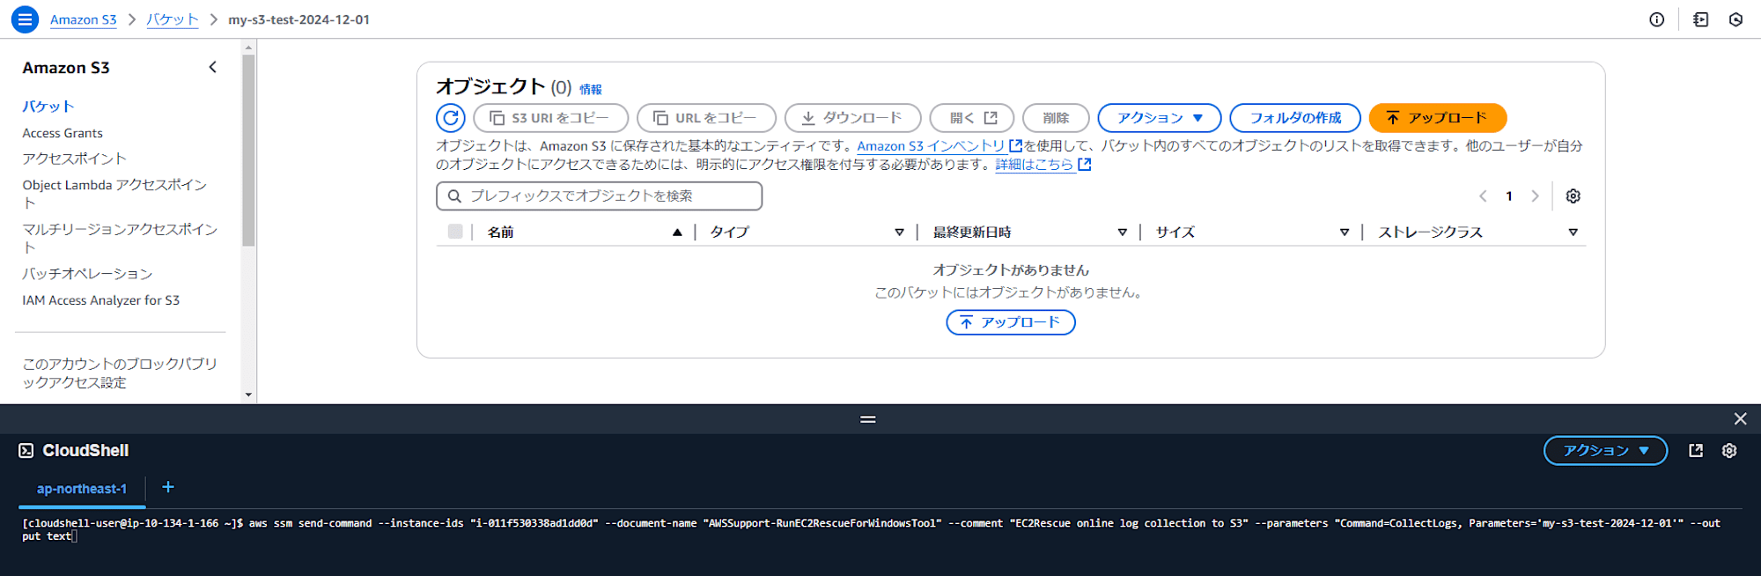The width and height of the screenshot is (1761, 576).
Task: Click the アップロード button in the empty table
Action: coord(1011,322)
